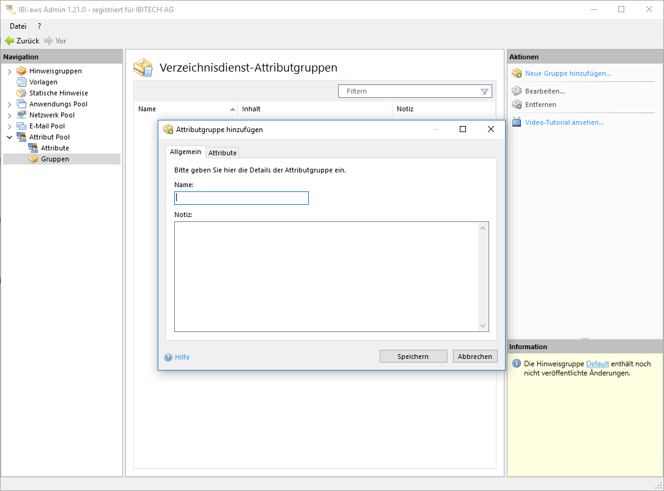The width and height of the screenshot is (664, 491).
Task: Click the Netzwerk Pool icon
Action: (x=21, y=115)
